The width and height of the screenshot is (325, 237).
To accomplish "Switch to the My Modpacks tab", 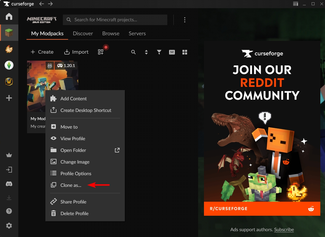I will point(47,34).
